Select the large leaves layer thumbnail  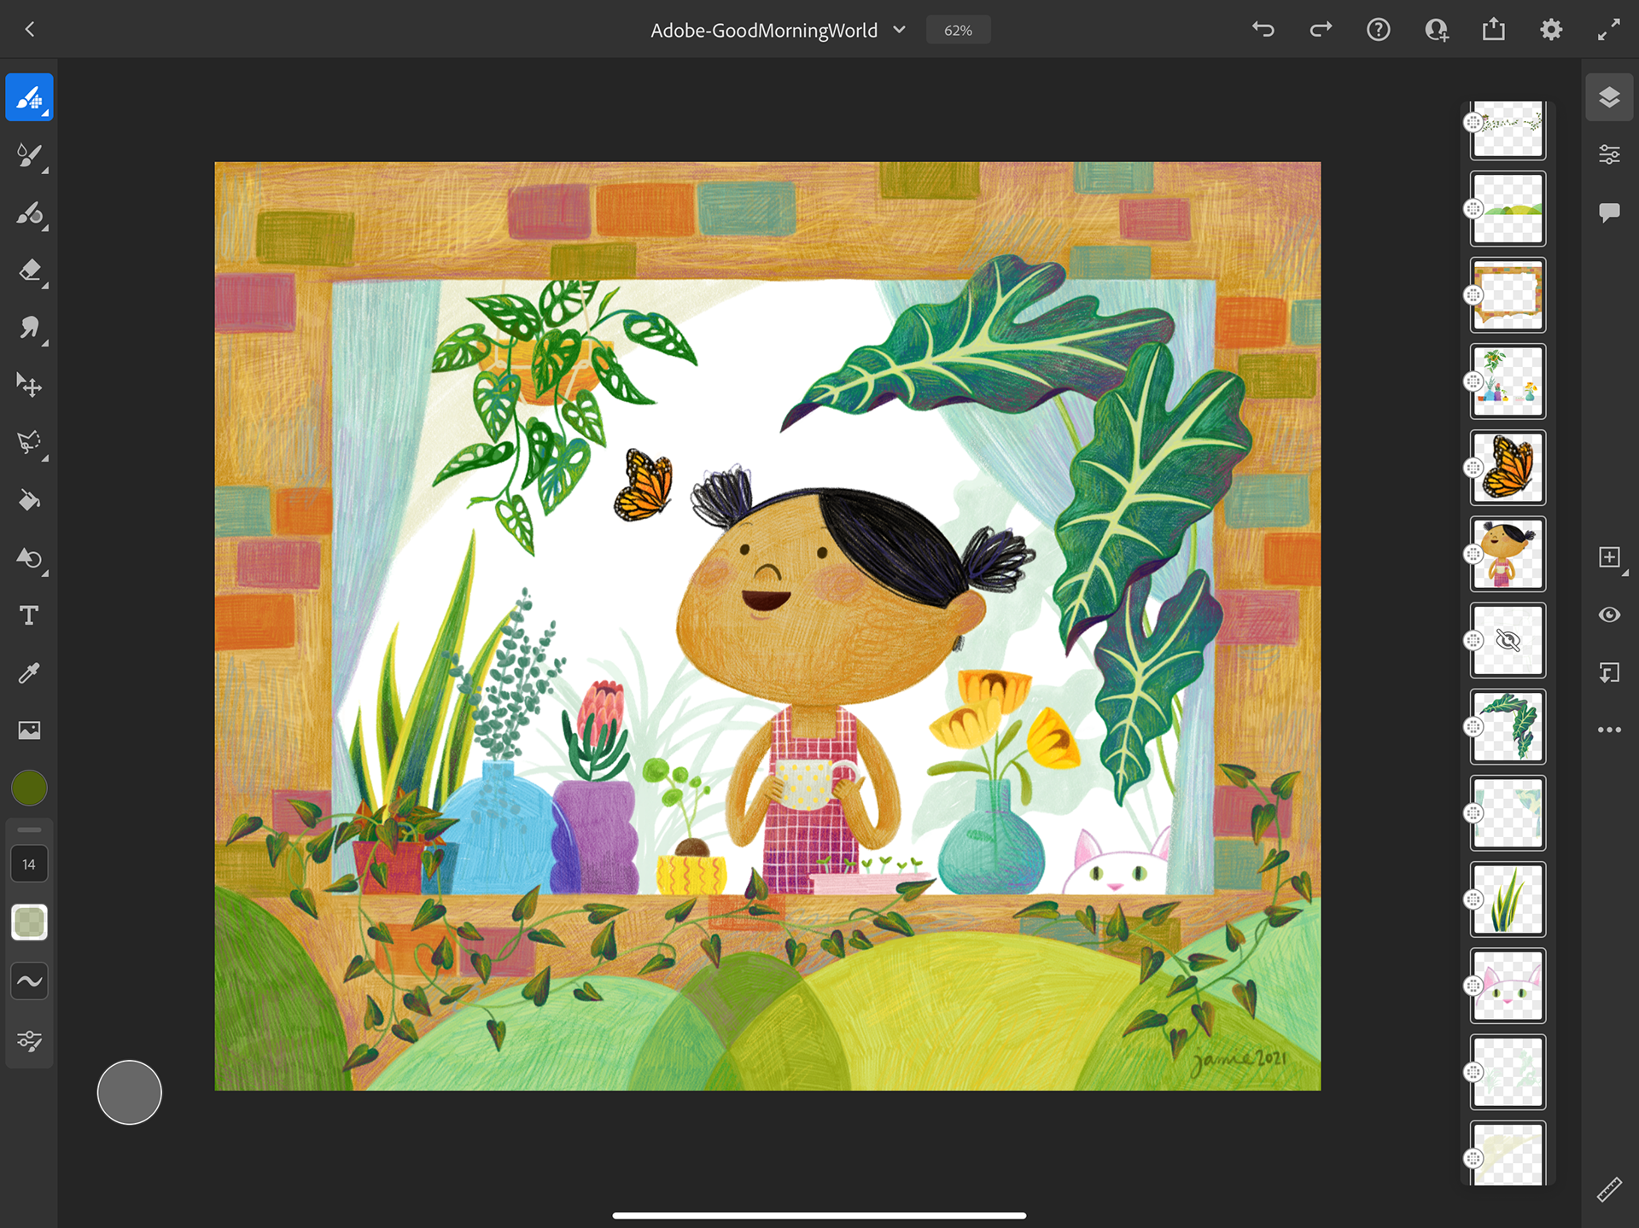point(1508,726)
